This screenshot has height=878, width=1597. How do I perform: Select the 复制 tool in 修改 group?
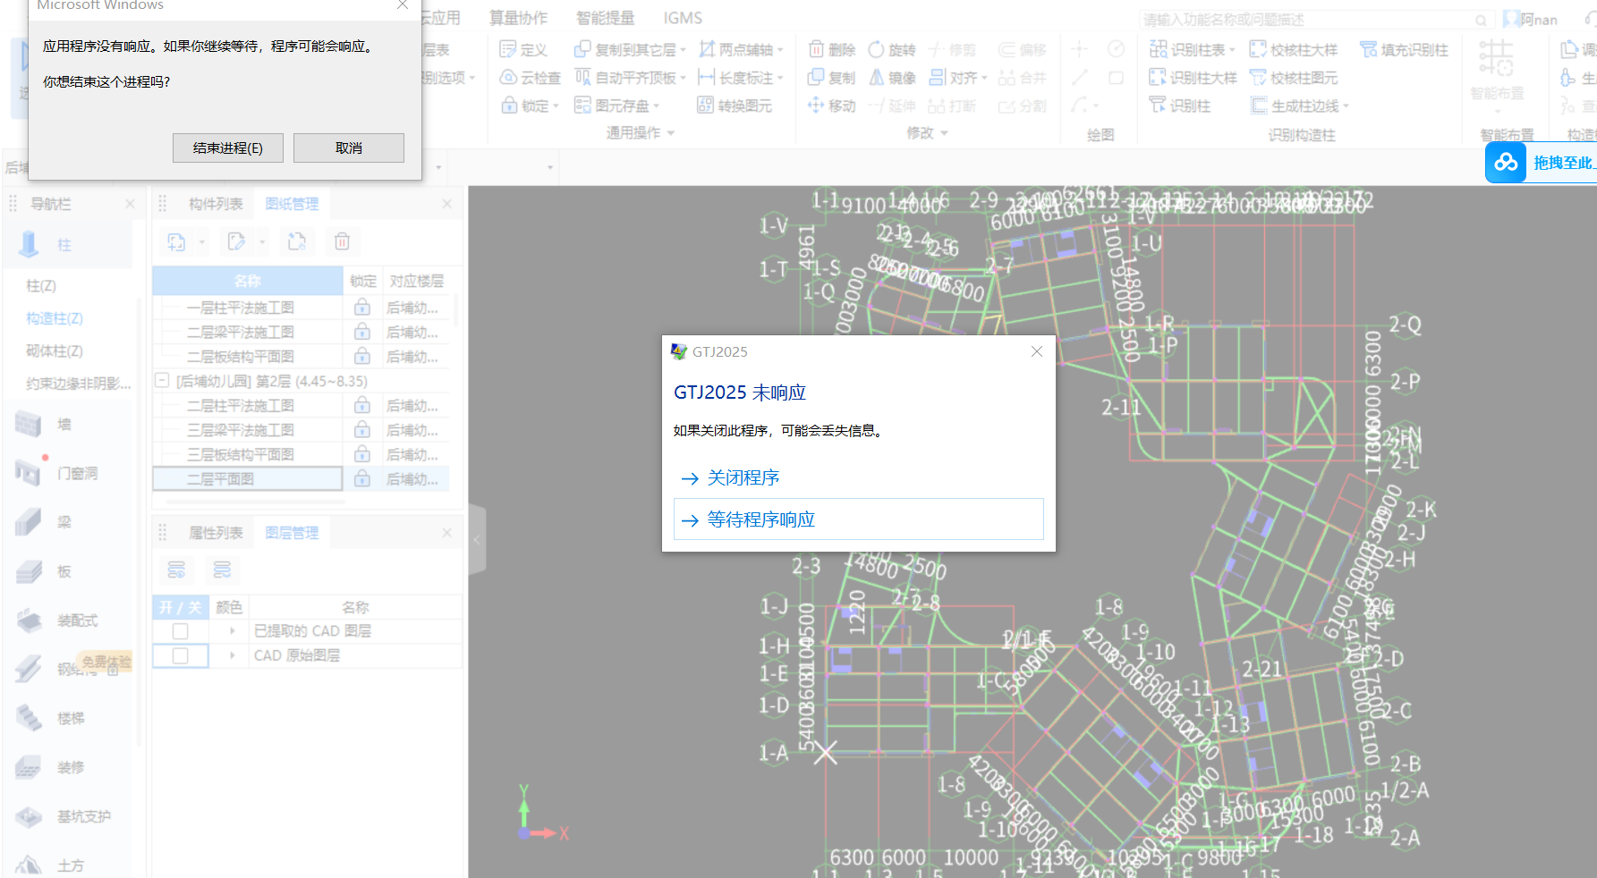coord(831,78)
